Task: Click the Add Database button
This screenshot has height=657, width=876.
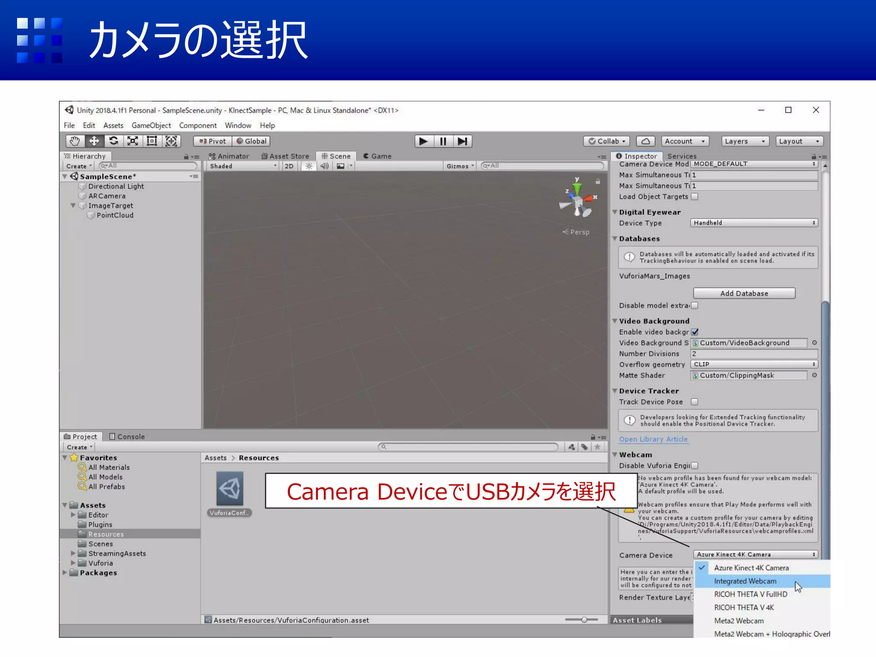Action: [x=744, y=293]
